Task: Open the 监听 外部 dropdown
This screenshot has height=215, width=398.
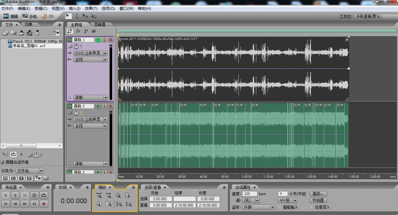Action: (258, 207)
